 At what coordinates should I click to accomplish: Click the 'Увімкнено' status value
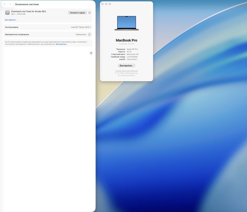81,34
